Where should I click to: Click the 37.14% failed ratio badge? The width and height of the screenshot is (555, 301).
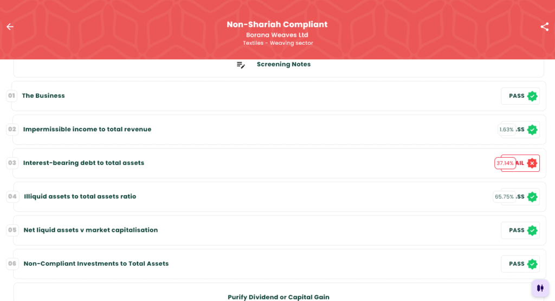coord(505,163)
